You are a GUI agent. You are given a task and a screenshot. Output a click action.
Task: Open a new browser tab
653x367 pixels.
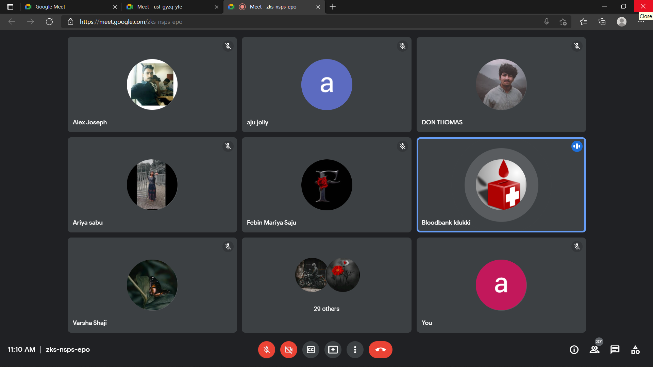(x=333, y=7)
